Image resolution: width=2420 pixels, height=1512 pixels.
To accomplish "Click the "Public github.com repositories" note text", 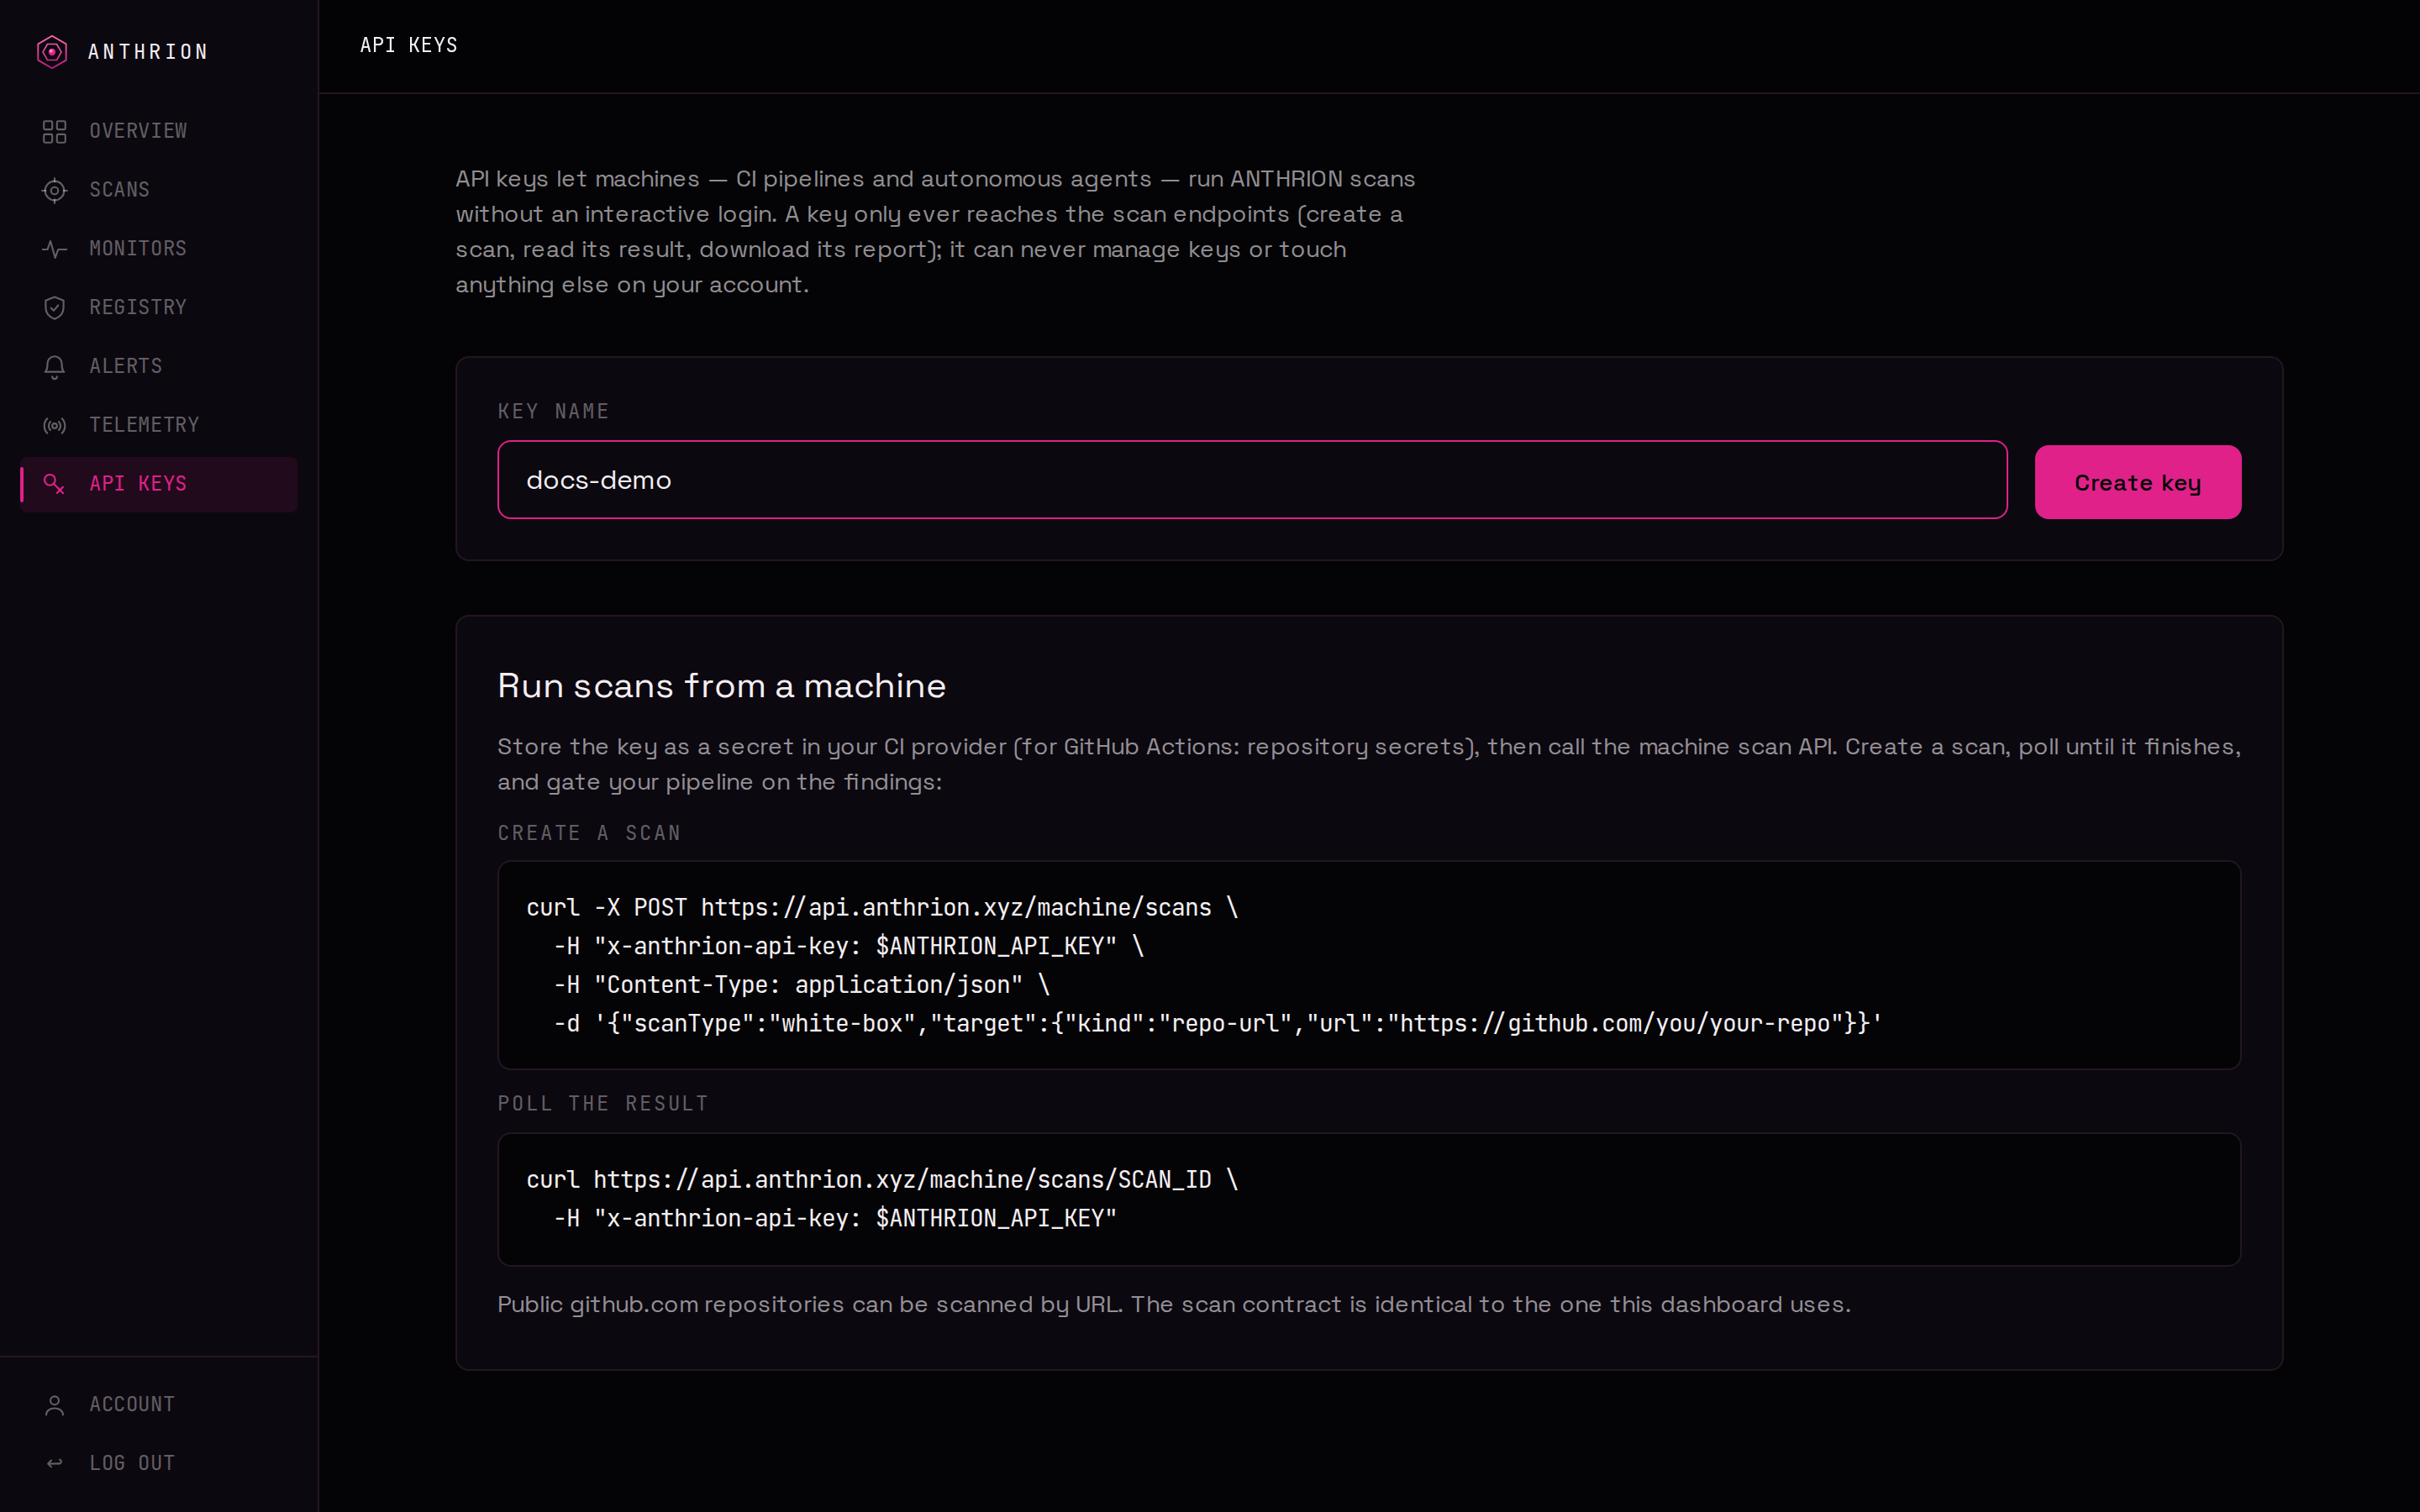I will pyautogui.click(x=1174, y=1304).
